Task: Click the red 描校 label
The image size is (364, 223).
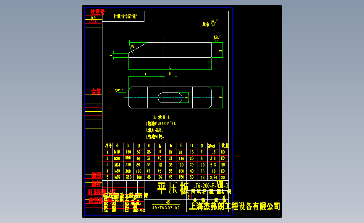Action: (x=96, y=184)
